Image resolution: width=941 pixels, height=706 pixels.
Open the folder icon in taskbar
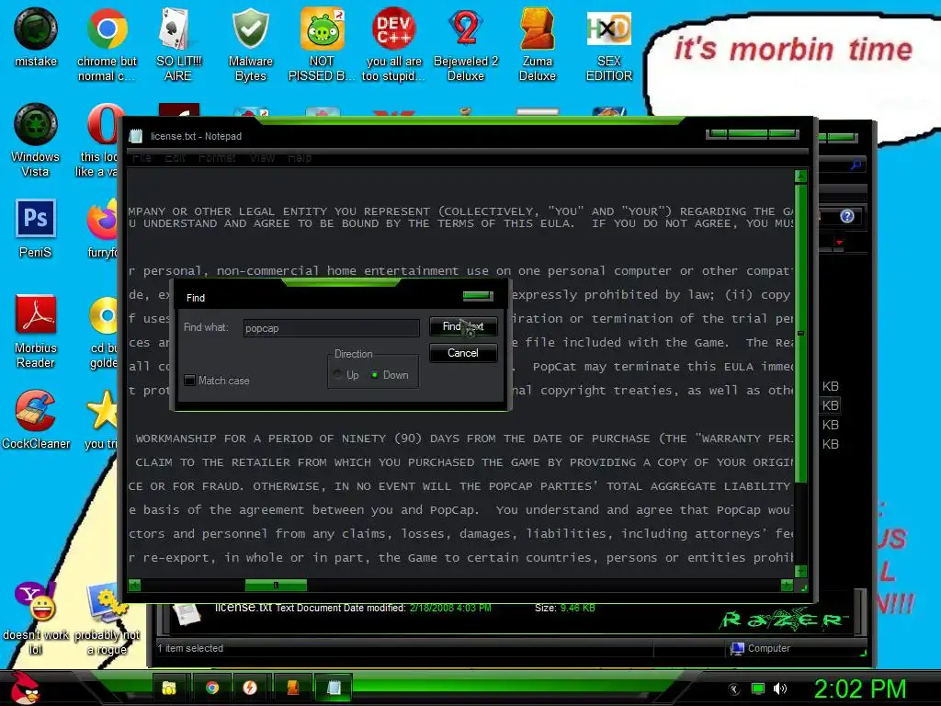[170, 688]
